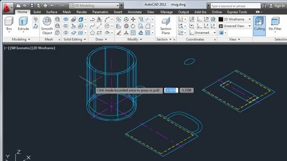Open the 3D Modeling workspace dropdown
287x161 pixels.
pyautogui.click(x=95, y=6)
